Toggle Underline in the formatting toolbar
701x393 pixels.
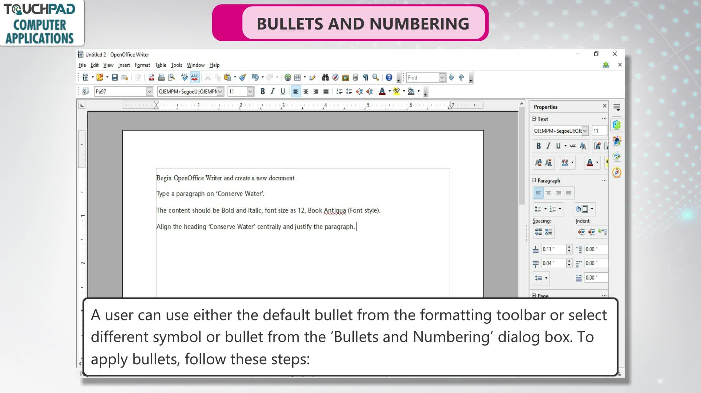click(283, 92)
